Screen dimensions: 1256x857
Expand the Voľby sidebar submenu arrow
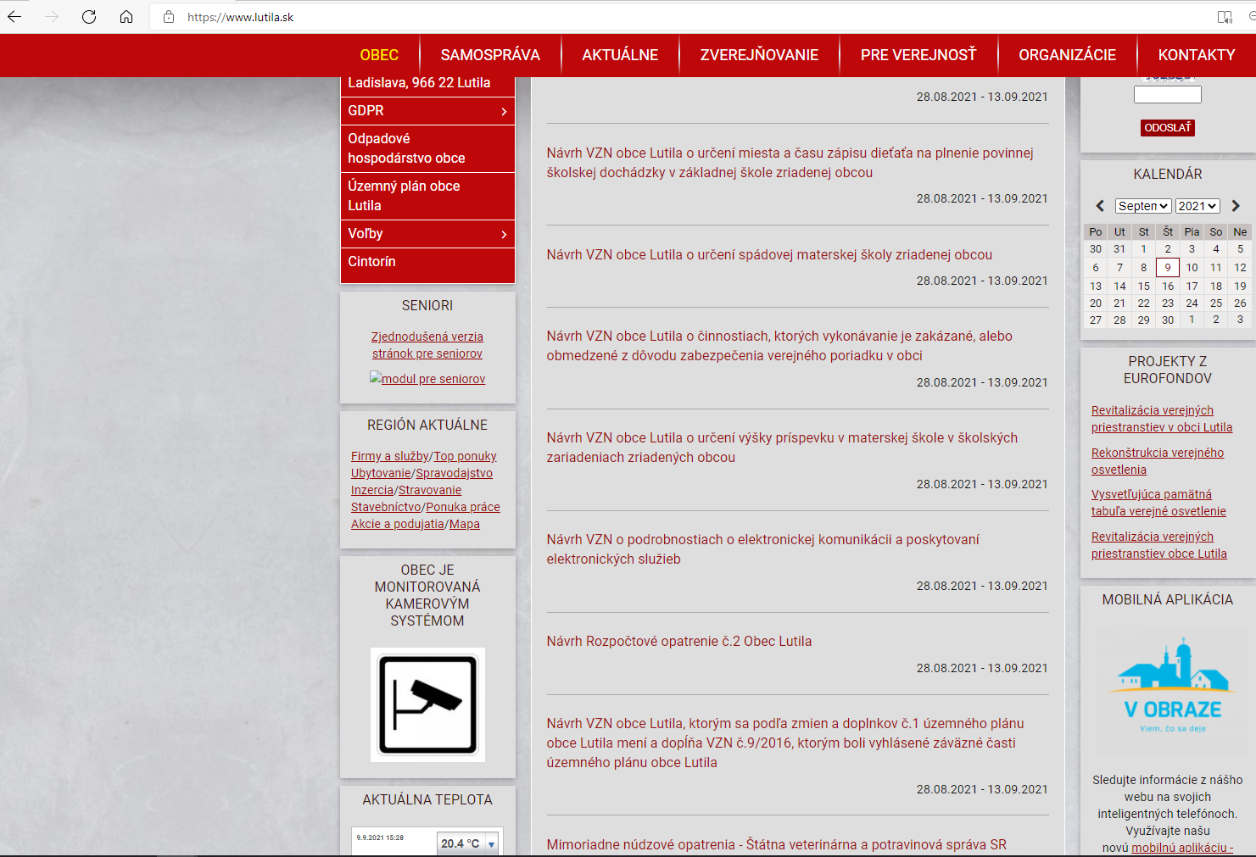[504, 234]
